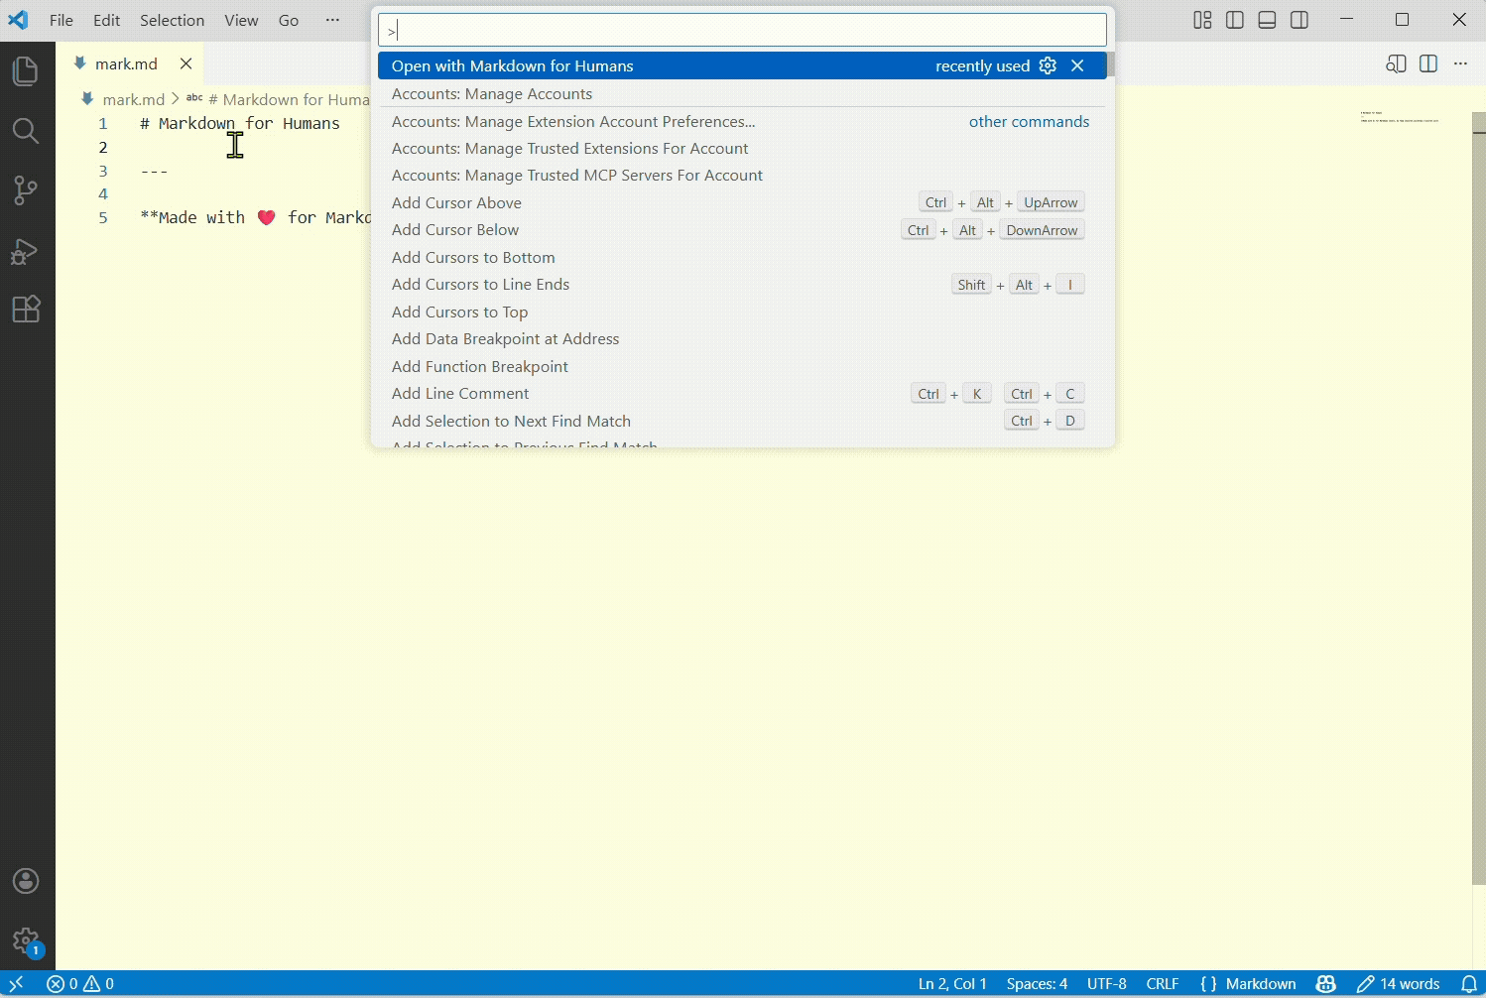The height and width of the screenshot is (998, 1486).
Task: Open the Source Control icon
Action: coord(25,190)
